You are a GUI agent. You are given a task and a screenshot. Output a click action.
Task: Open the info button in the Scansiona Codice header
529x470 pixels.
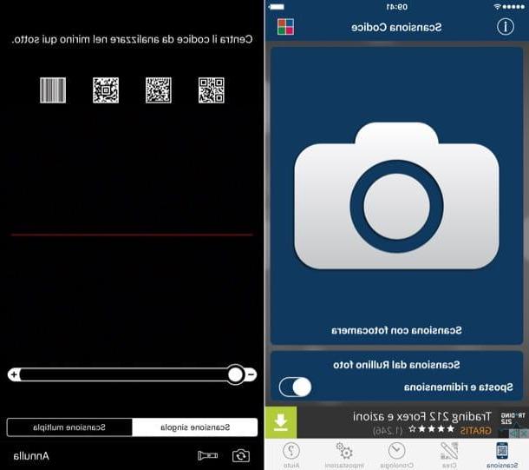505,27
